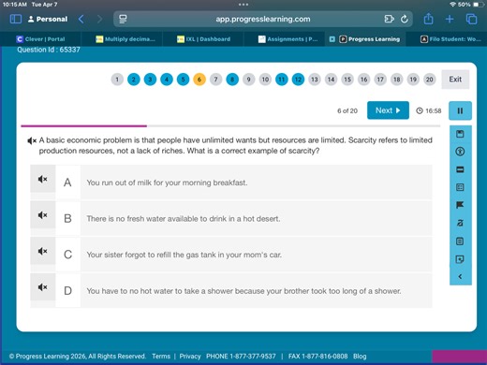Unmute the question text audio icon
Screen dimensions: 487x365
[x=32, y=141]
